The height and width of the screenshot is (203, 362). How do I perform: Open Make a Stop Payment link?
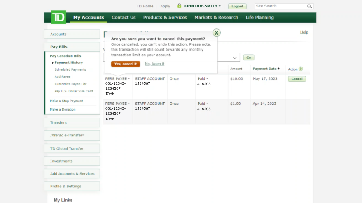tap(66, 101)
